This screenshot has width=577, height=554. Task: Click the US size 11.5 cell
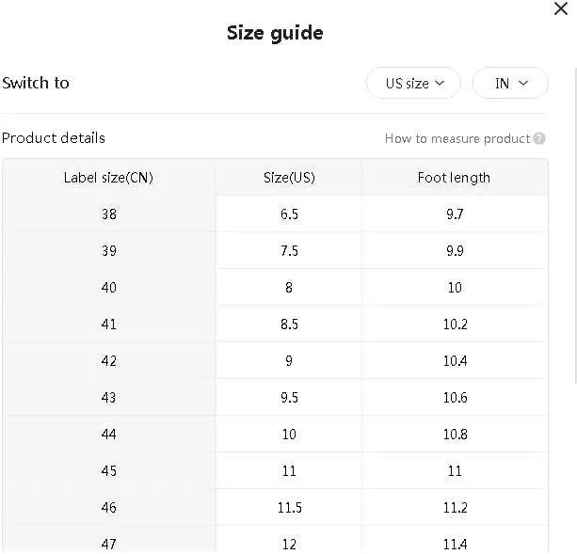click(x=289, y=507)
